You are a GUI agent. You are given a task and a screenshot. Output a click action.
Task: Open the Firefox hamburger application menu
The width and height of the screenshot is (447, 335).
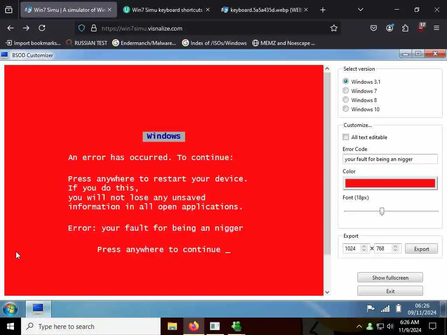(436, 28)
